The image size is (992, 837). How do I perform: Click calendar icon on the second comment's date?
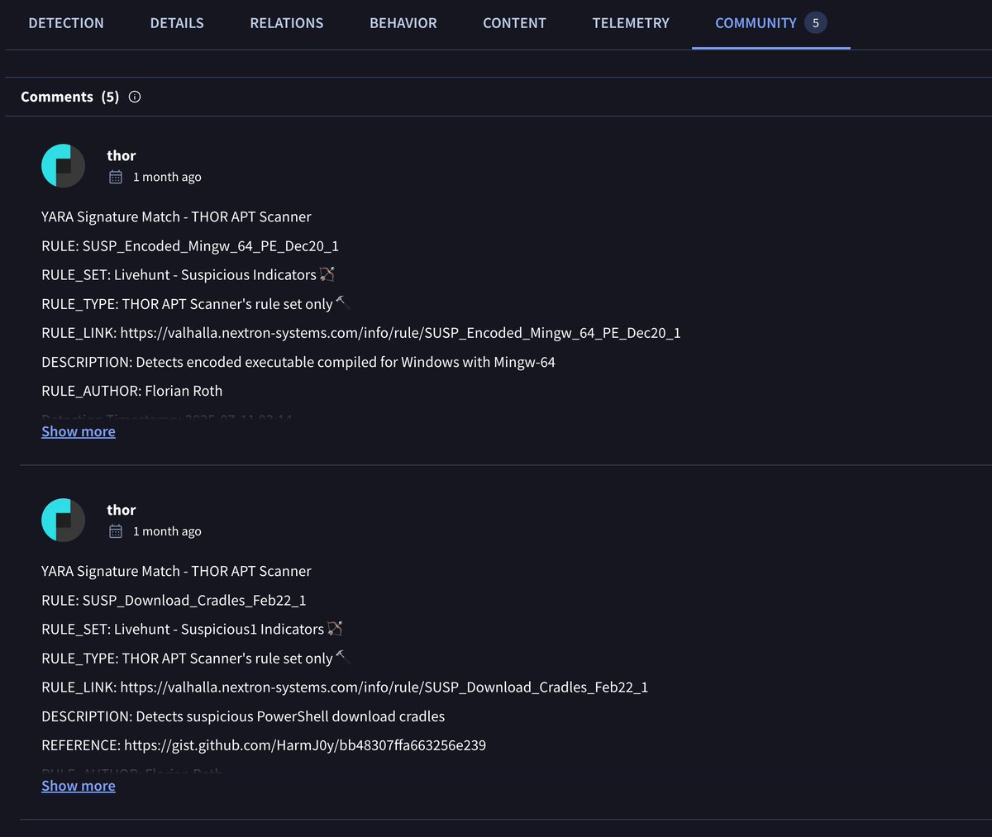tap(116, 531)
